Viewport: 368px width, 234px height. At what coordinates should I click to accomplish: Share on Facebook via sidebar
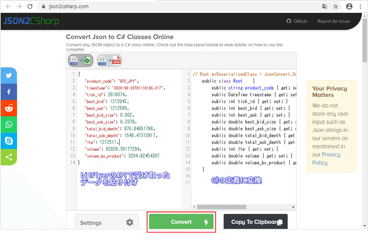tap(9, 91)
